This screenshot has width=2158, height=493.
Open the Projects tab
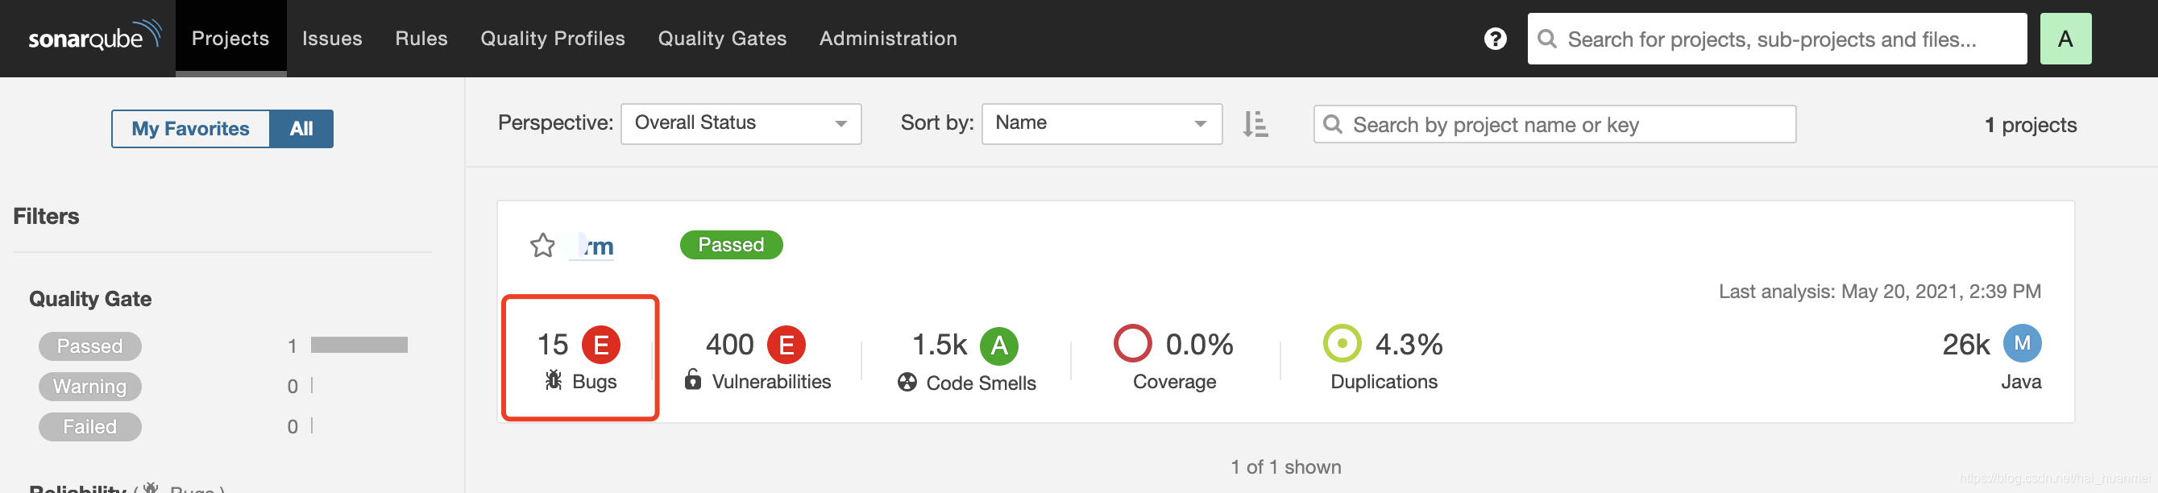tap(230, 39)
